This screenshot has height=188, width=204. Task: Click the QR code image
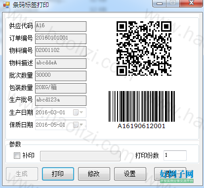point(144,48)
